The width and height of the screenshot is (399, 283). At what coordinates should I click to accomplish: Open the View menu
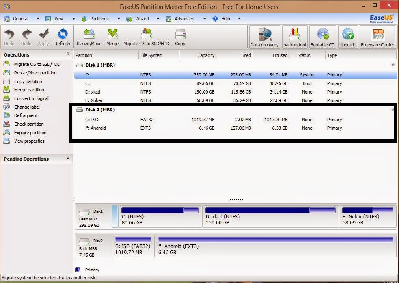(59, 19)
